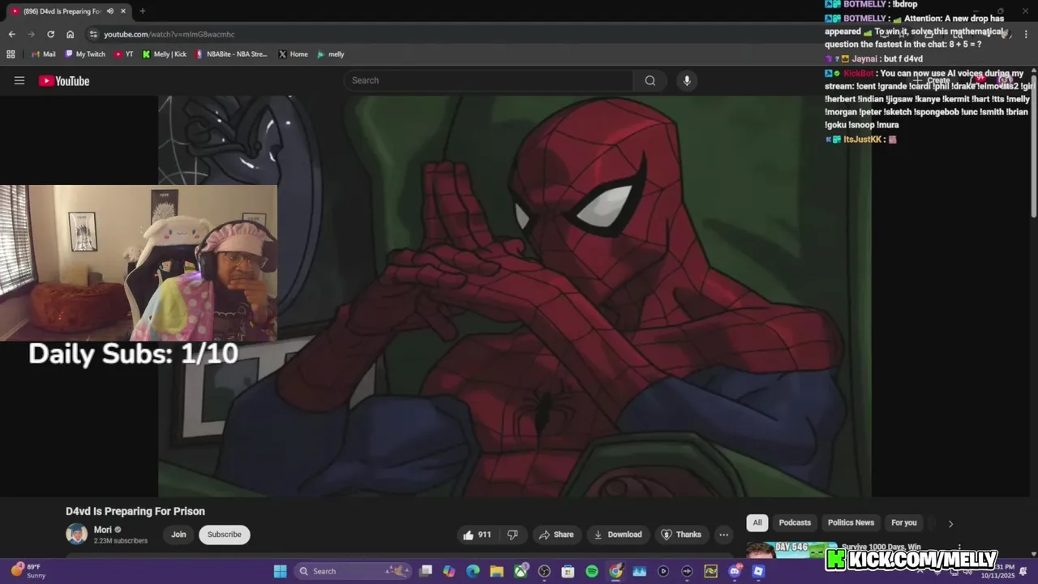
Task: Like the video with thumbs up
Action: (477, 535)
